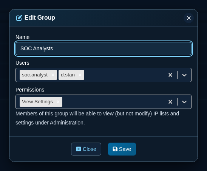Expand the Users dropdown list
Screen dimensions: 207x171
(184, 75)
